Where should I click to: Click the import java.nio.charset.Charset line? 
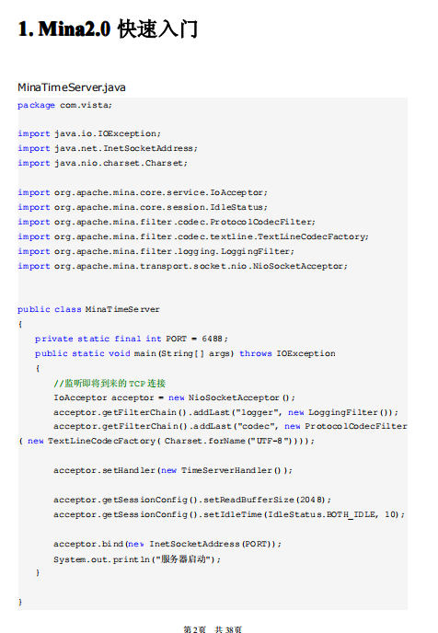(x=102, y=163)
